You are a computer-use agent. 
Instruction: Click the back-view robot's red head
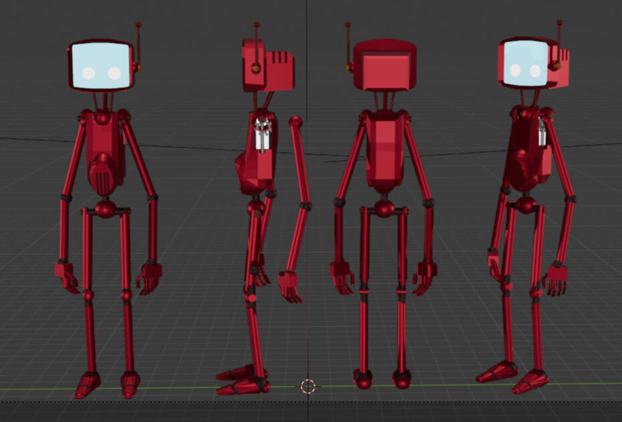point(384,65)
